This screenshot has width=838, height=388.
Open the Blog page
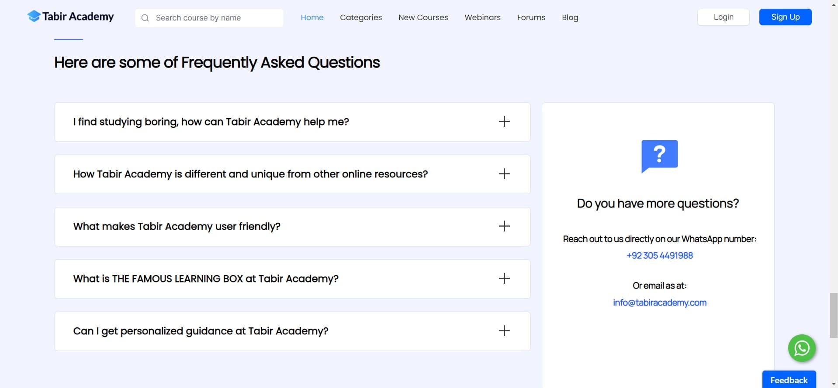pyautogui.click(x=570, y=17)
